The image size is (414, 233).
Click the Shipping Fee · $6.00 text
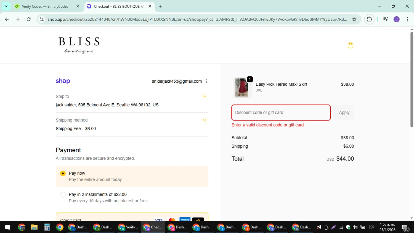(x=76, y=129)
